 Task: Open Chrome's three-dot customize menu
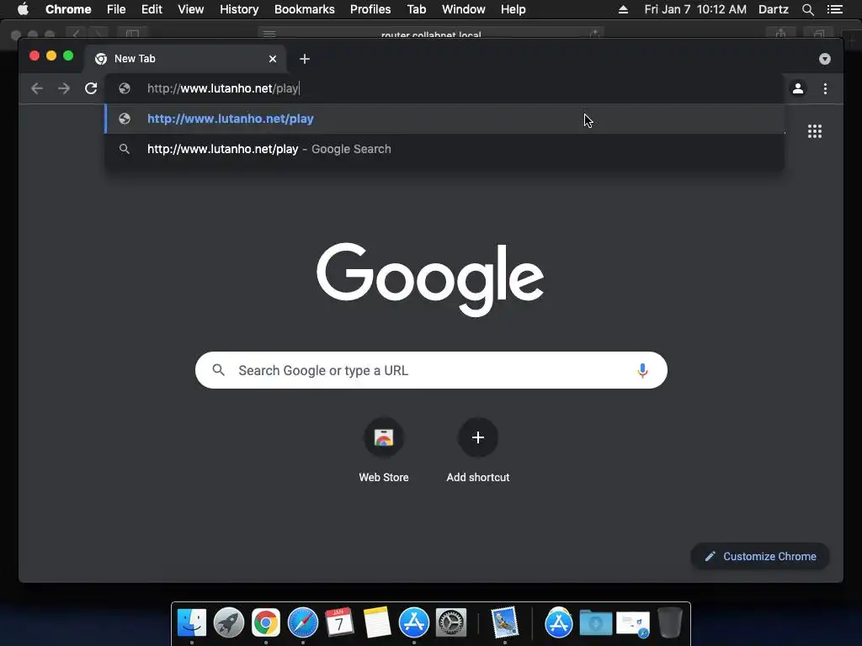click(825, 88)
